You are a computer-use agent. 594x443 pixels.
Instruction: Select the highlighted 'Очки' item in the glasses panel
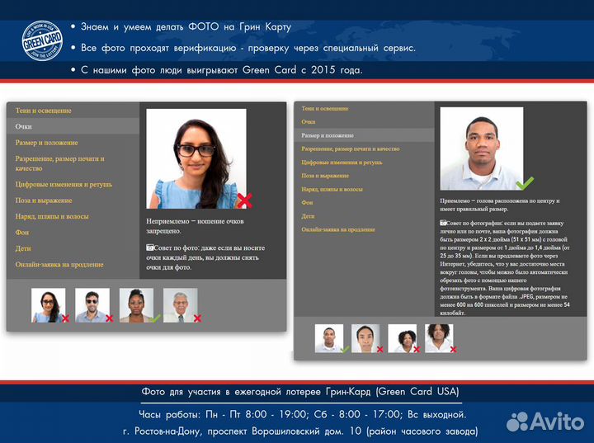click(73, 126)
